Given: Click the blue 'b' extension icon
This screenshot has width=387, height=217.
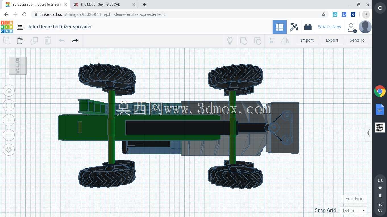Looking at the screenshot, I should pos(344,14).
